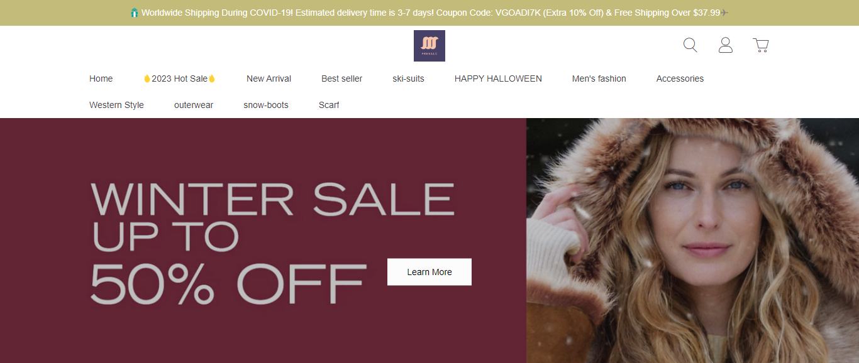Open the Accessories menu item
The width and height of the screenshot is (859, 363).
680,79
